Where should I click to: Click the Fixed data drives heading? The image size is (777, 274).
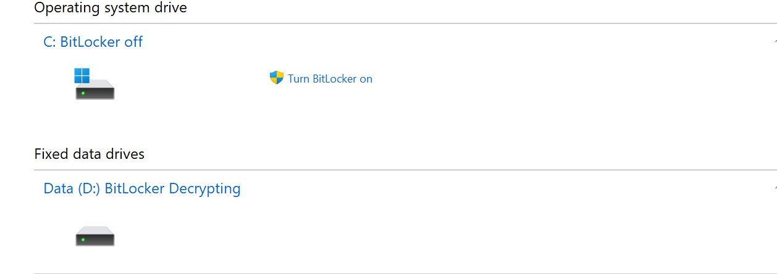90,154
